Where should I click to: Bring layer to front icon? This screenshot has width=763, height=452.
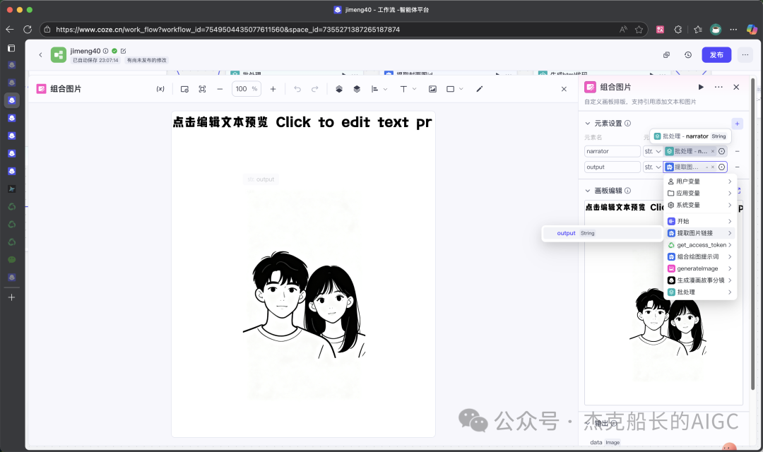tap(339, 89)
